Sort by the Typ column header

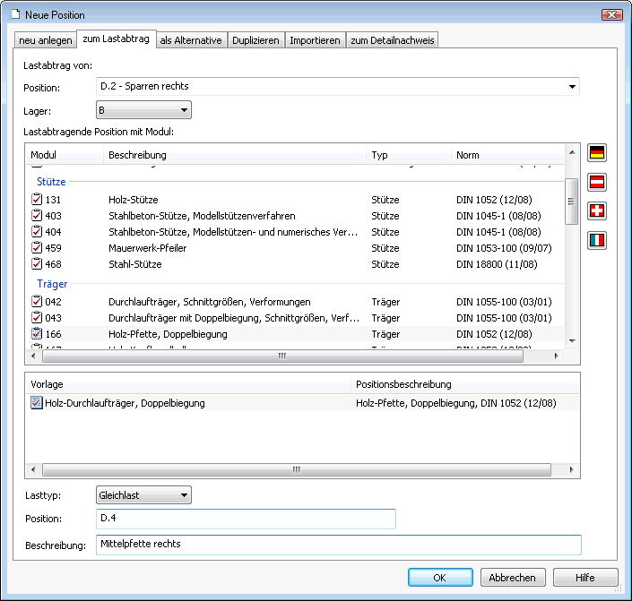[409, 155]
